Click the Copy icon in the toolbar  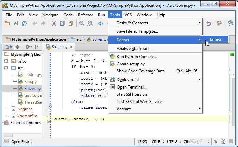[x=62, y=23]
